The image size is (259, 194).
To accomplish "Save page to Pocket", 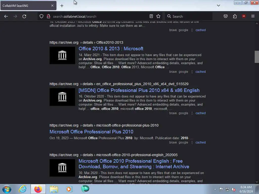I will (x=225, y=16).
